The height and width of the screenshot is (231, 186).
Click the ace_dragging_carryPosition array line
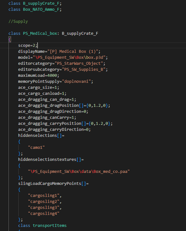pos(65,124)
